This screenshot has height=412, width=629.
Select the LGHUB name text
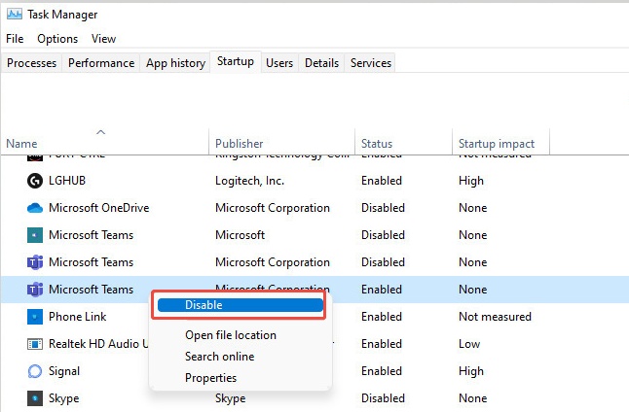point(67,181)
